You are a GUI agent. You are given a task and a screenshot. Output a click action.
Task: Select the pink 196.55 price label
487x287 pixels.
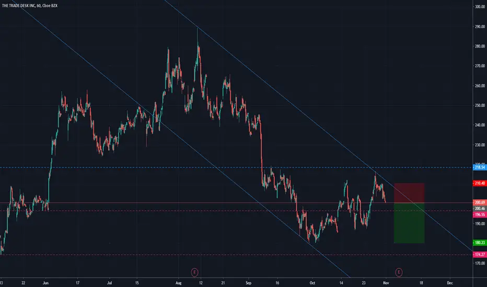click(480, 214)
